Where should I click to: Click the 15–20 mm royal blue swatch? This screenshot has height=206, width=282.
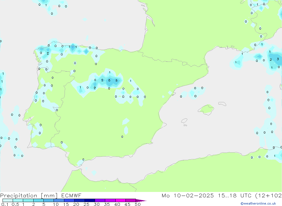[69, 200]
